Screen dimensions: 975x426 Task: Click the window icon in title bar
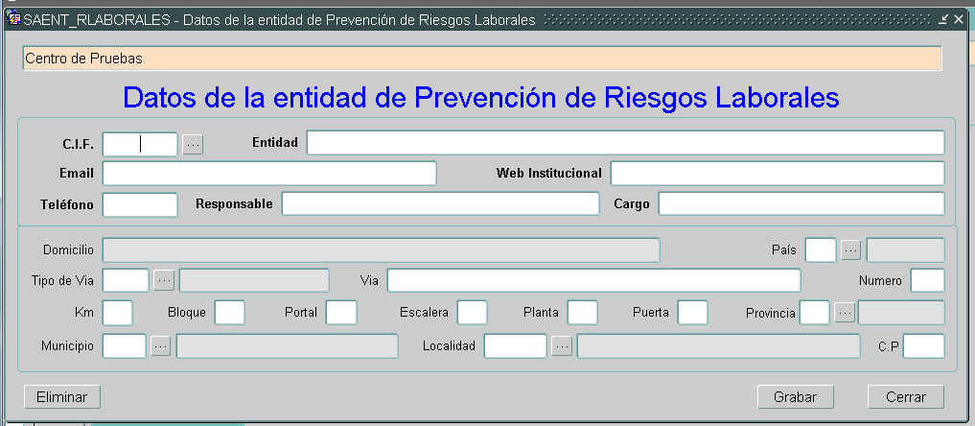[x=13, y=20]
